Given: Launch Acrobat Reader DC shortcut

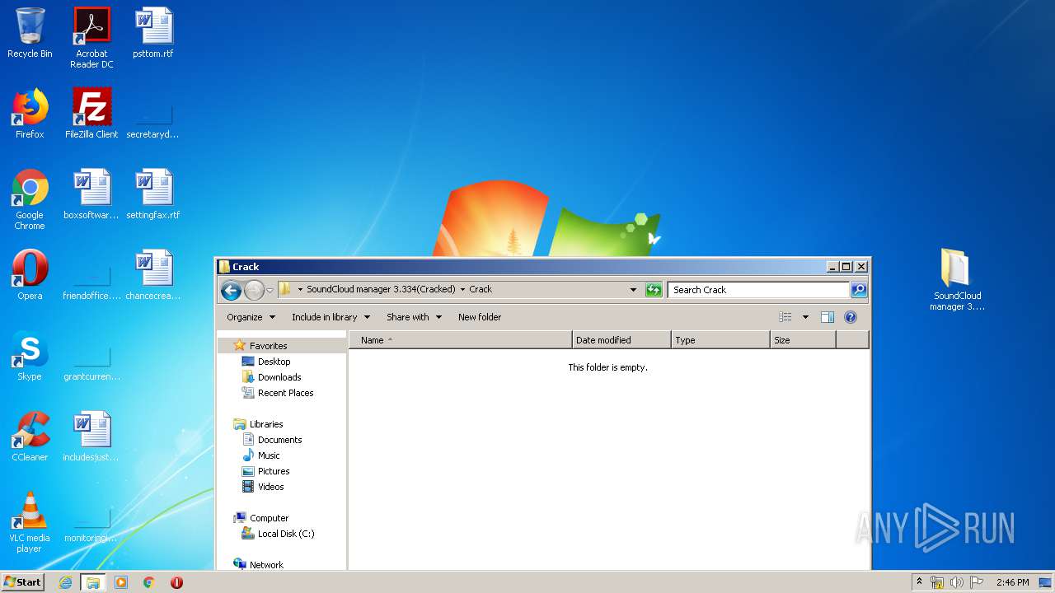Looking at the screenshot, I should coord(91,38).
